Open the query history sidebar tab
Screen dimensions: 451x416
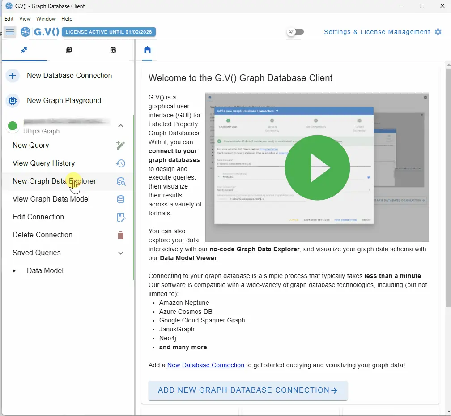(113, 50)
